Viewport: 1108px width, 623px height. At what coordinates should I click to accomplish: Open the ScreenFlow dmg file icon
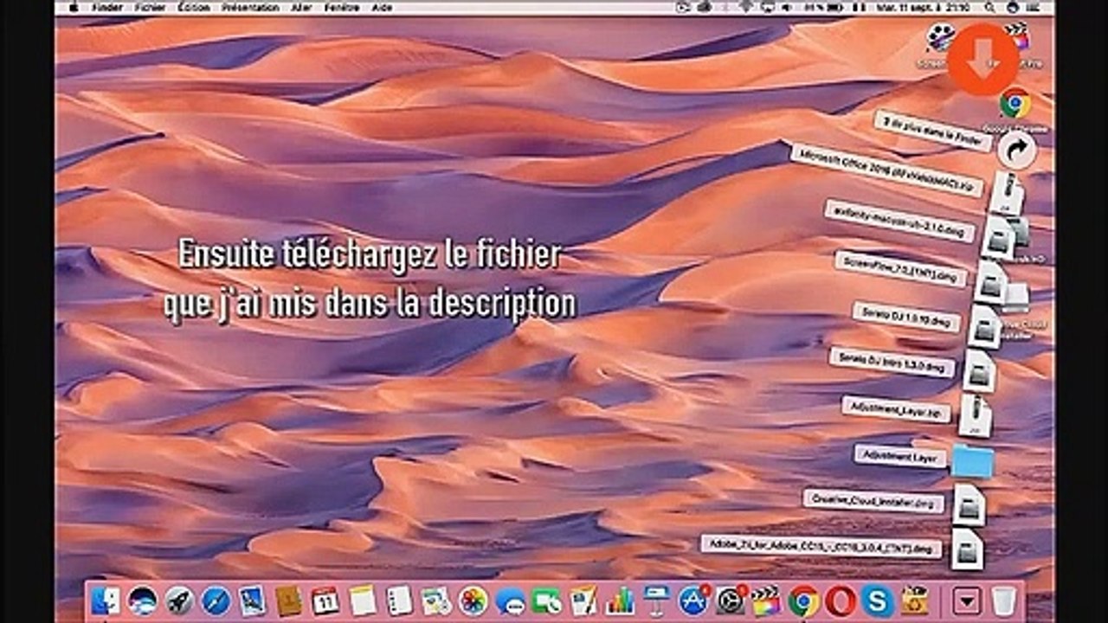[990, 282]
